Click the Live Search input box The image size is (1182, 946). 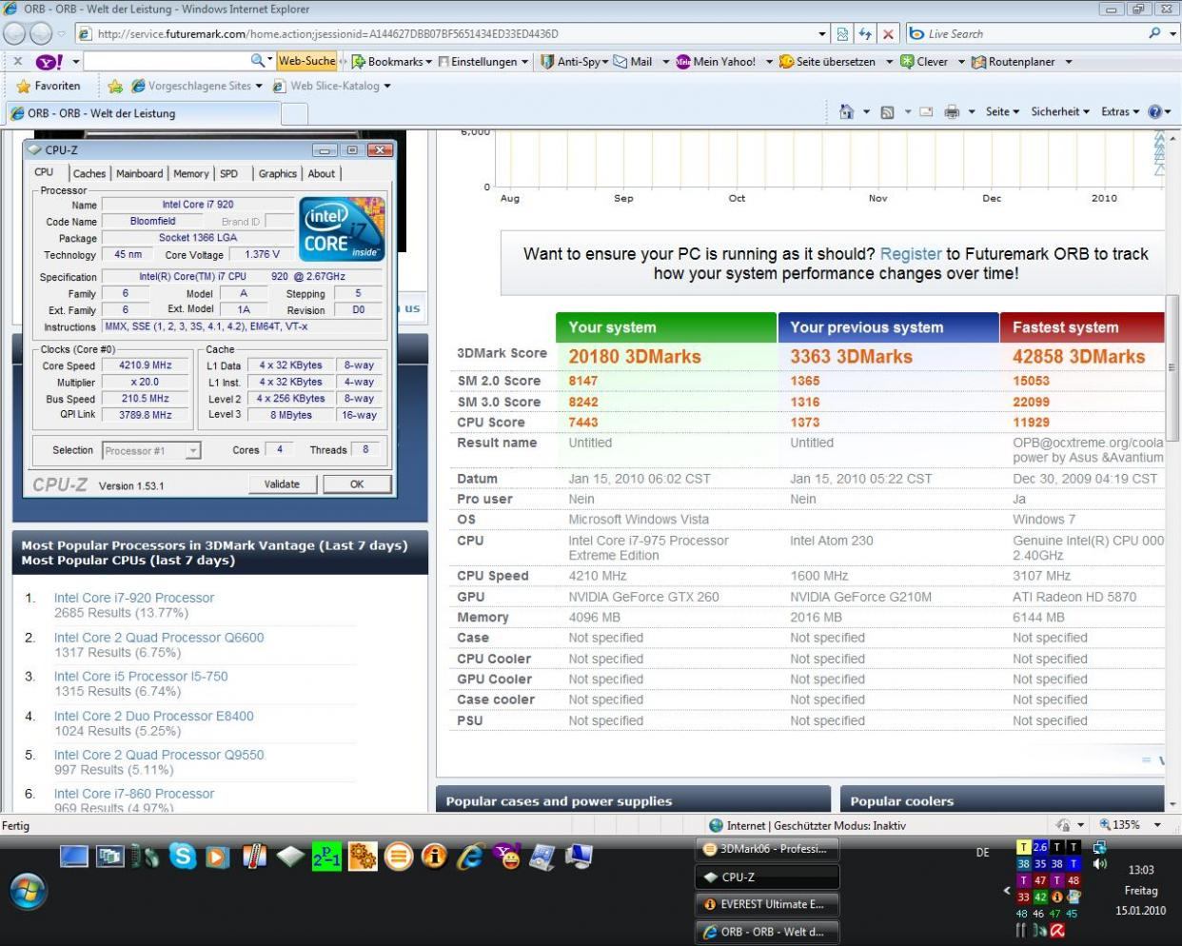1034,33
